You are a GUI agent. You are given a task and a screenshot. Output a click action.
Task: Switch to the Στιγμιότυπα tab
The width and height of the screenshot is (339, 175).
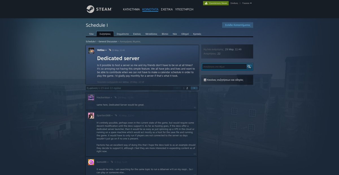tap(123, 34)
